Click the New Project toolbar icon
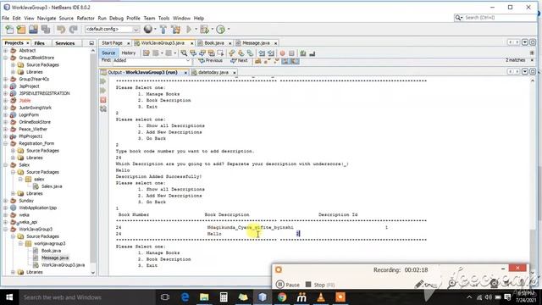Viewport: 542px width, 305px height. click(x=21, y=30)
